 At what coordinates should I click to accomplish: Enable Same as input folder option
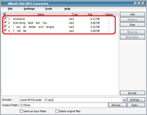[x=21, y=111]
